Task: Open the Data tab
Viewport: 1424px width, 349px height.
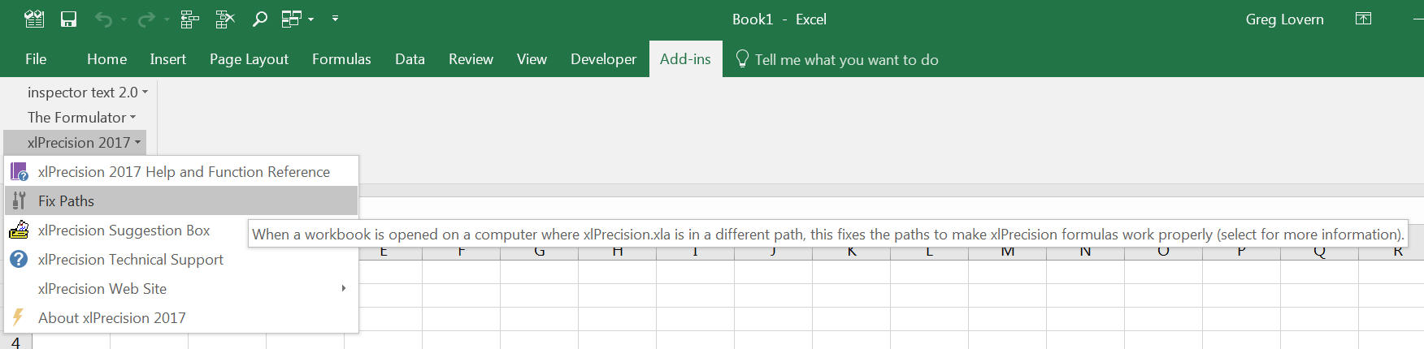Action: pyautogui.click(x=410, y=59)
